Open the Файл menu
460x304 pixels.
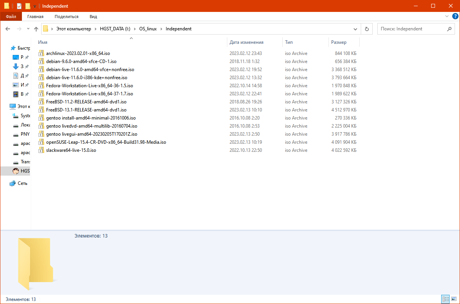click(x=11, y=17)
